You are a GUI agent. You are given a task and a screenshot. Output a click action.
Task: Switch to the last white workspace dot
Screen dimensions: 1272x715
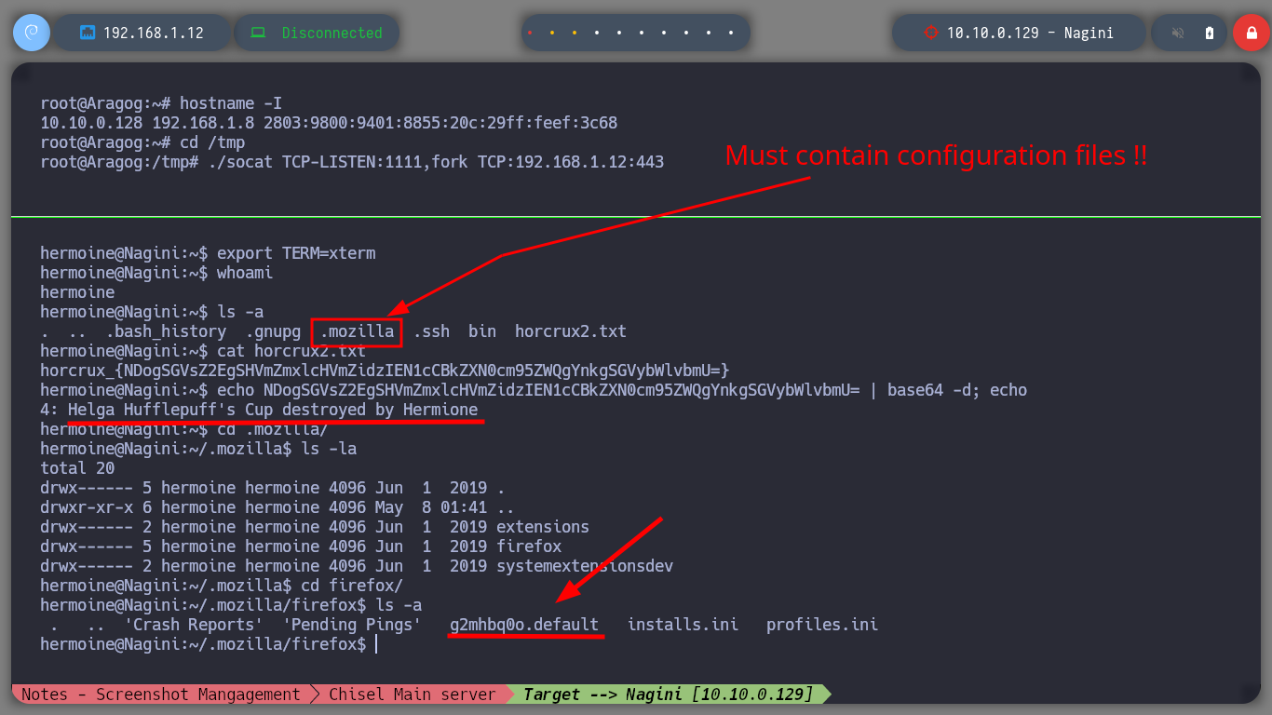(x=731, y=33)
